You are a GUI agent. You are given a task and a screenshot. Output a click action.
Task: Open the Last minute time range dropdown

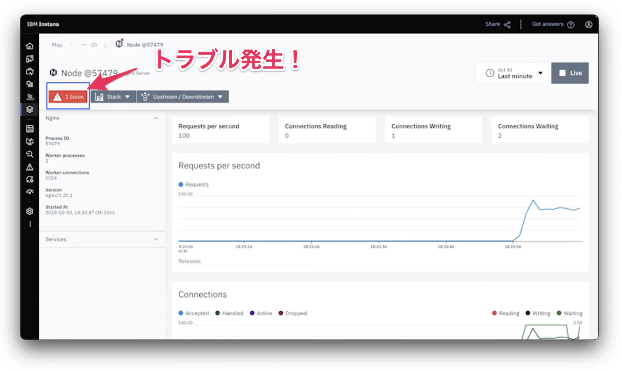tap(513, 73)
